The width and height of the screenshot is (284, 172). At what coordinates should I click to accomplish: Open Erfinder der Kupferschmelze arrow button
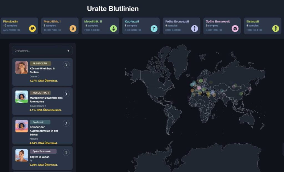(x=66, y=123)
